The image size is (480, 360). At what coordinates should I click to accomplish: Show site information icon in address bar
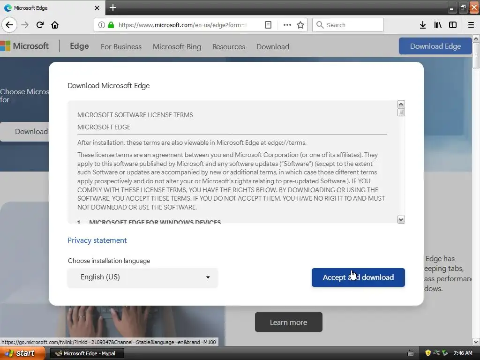coord(101,25)
